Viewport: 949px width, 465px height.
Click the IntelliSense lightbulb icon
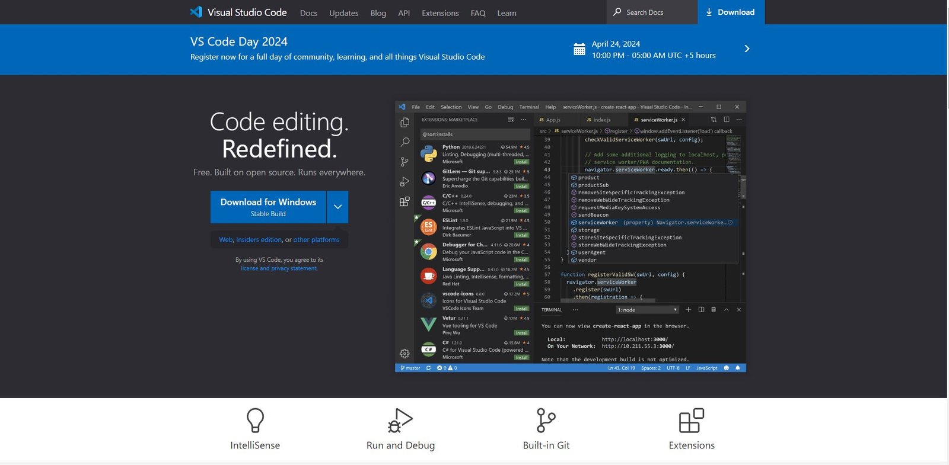[255, 421]
